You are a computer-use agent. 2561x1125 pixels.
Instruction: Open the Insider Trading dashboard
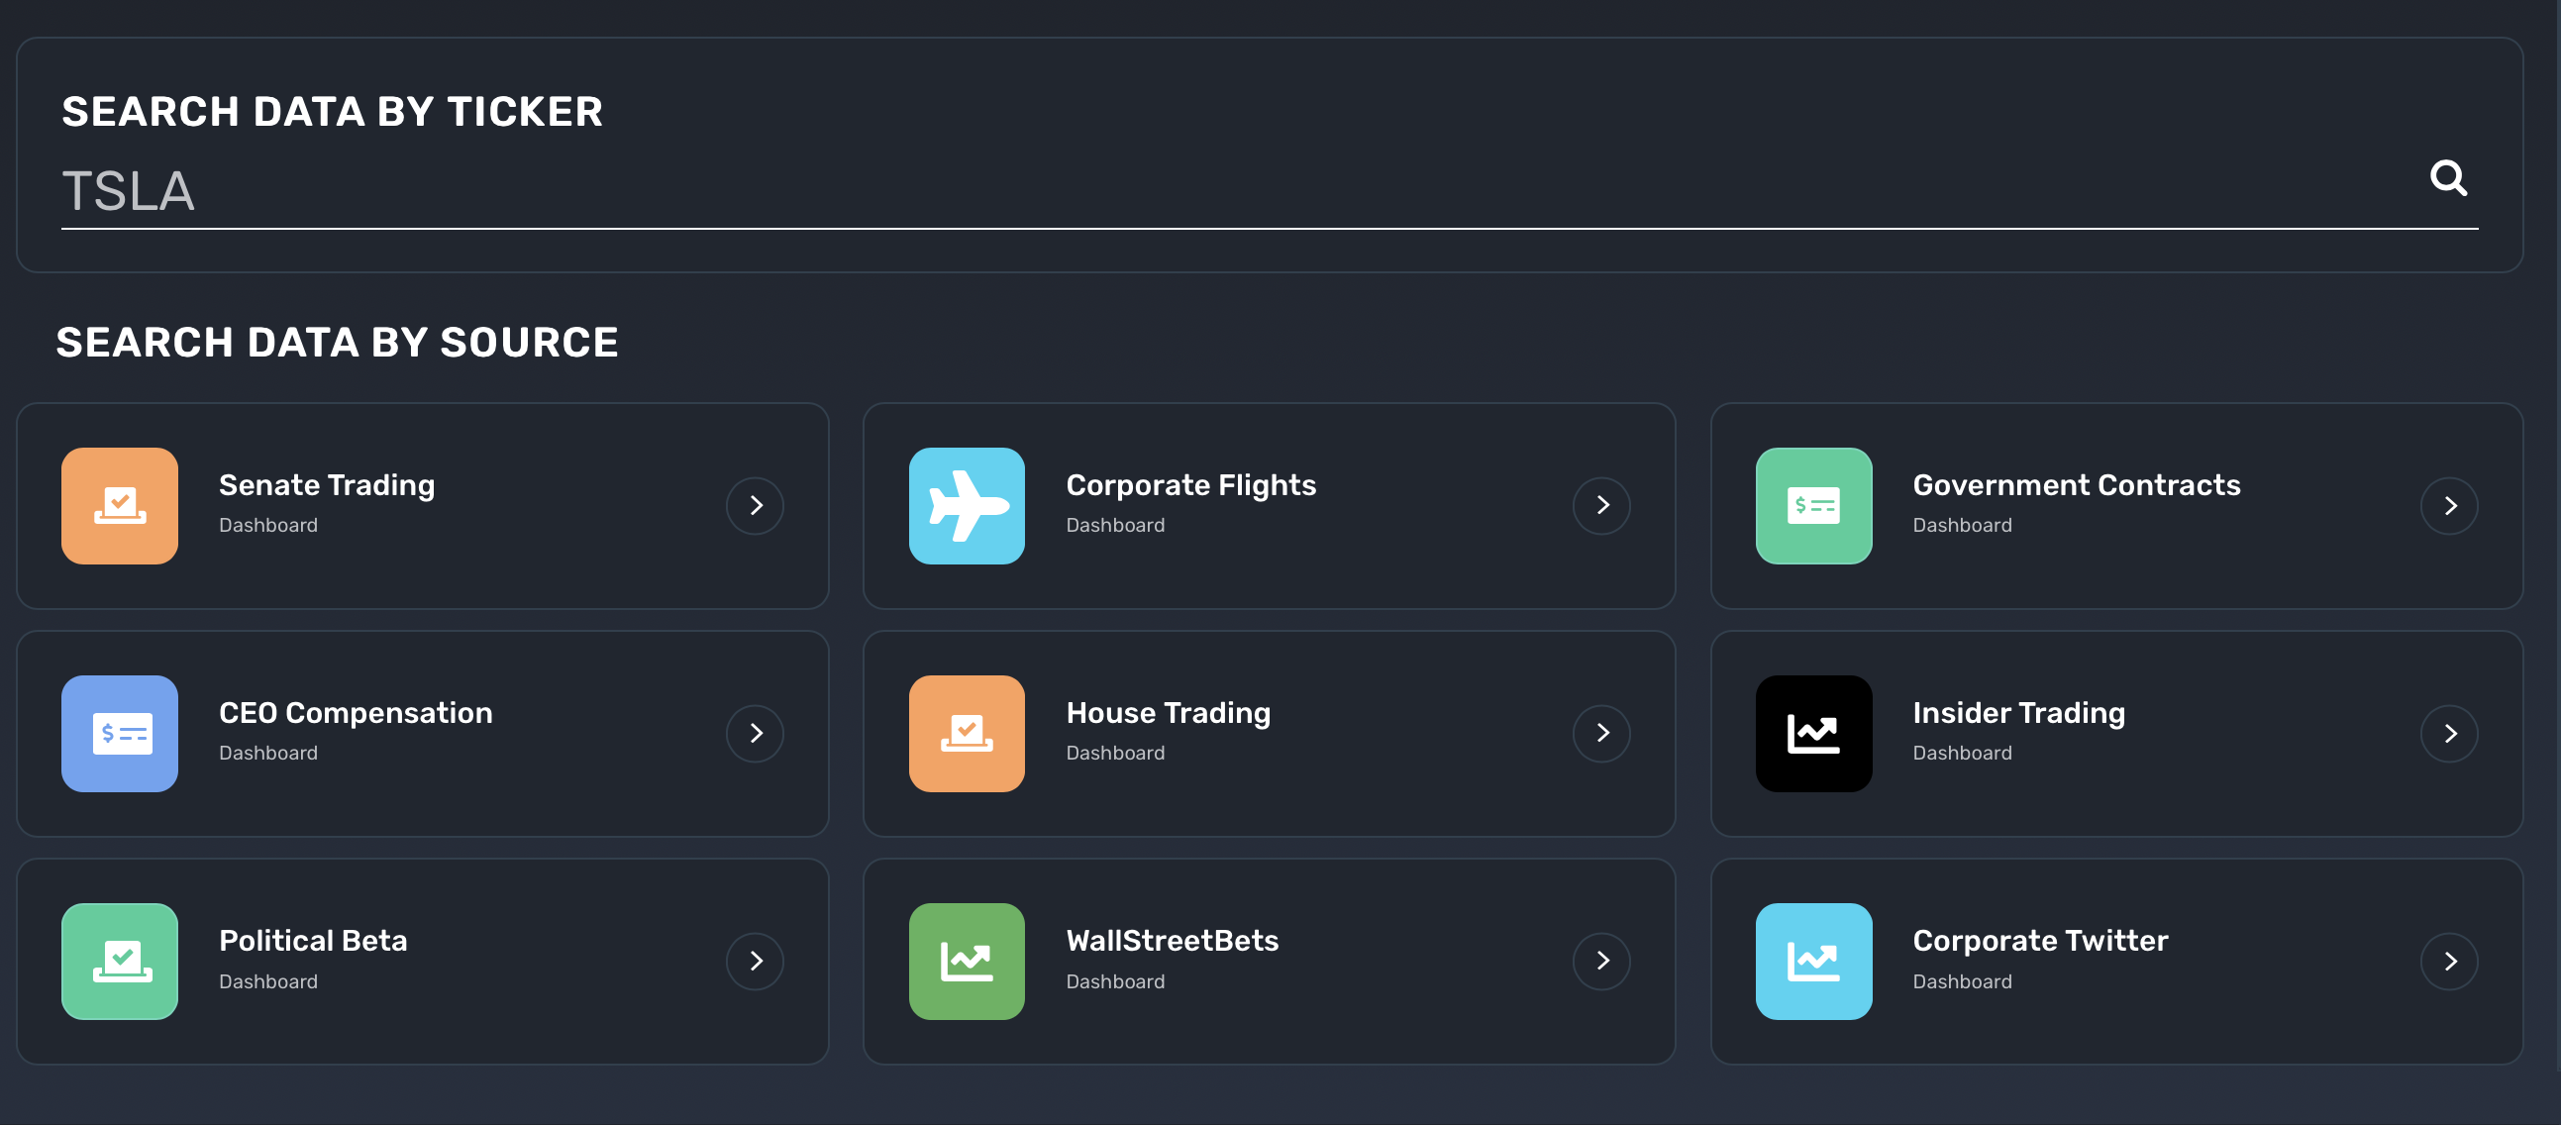tap(2450, 732)
